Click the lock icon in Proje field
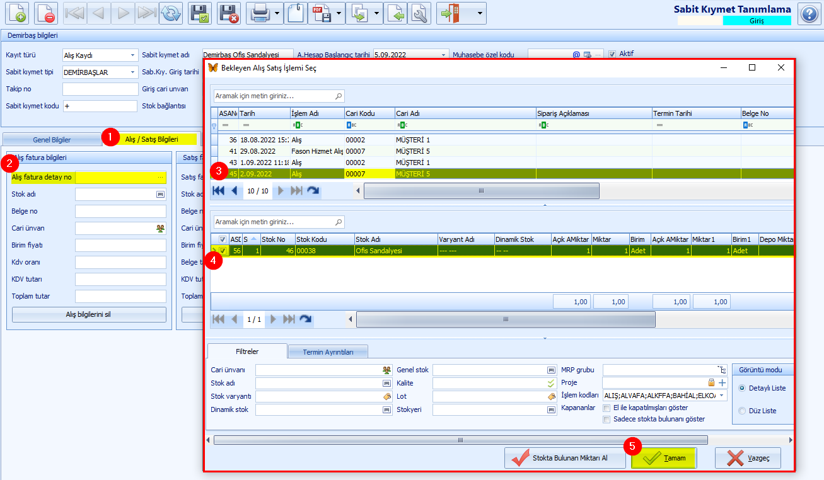The image size is (824, 480). [711, 382]
